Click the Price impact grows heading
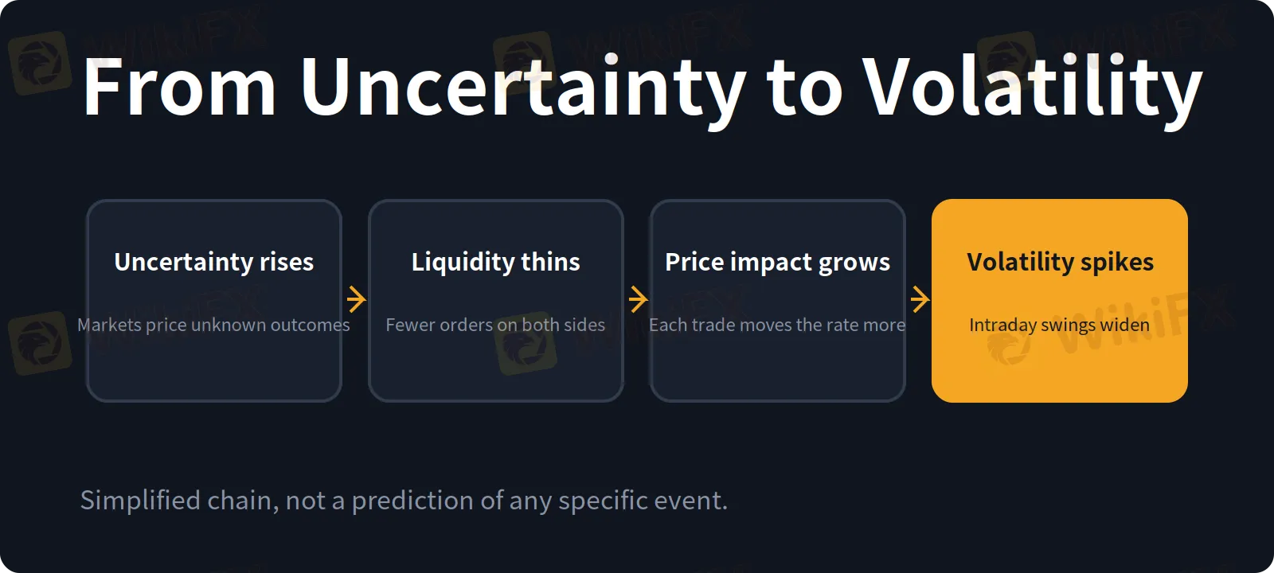Image resolution: width=1274 pixels, height=573 pixels. [x=778, y=262]
